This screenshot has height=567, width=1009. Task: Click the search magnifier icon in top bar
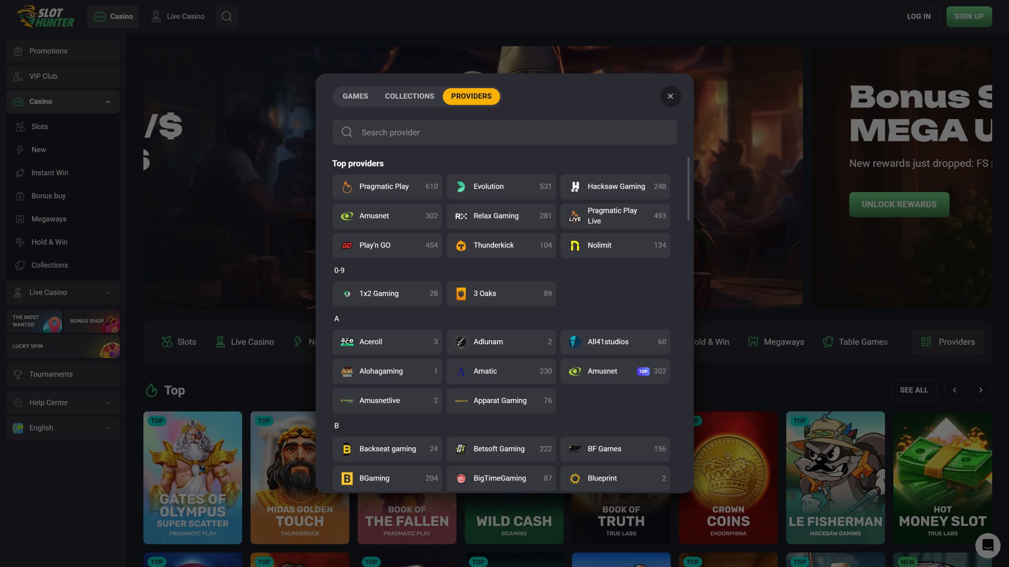(x=226, y=16)
